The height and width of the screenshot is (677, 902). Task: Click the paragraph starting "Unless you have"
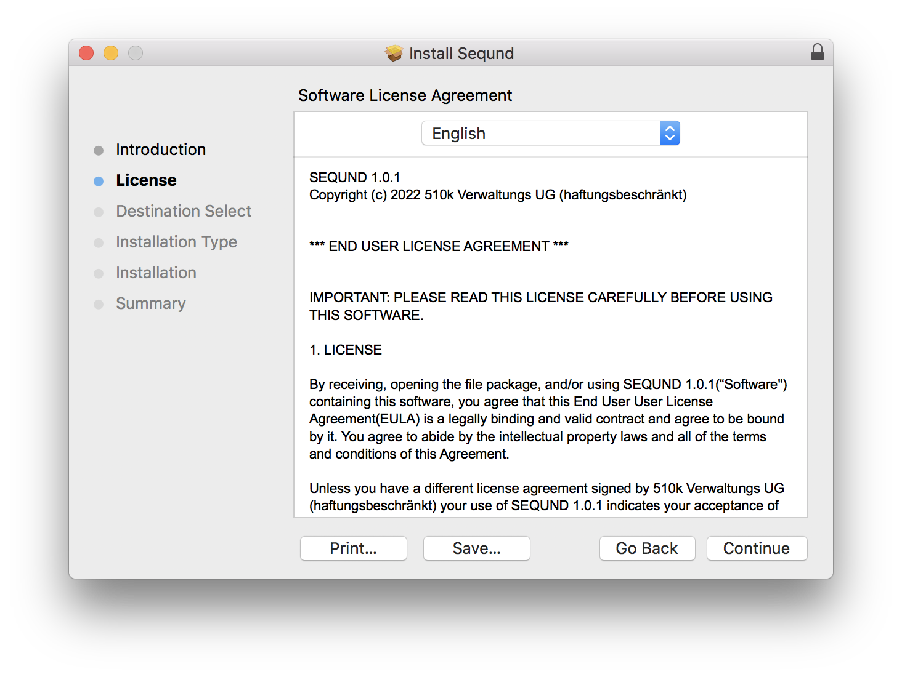[547, 497]
